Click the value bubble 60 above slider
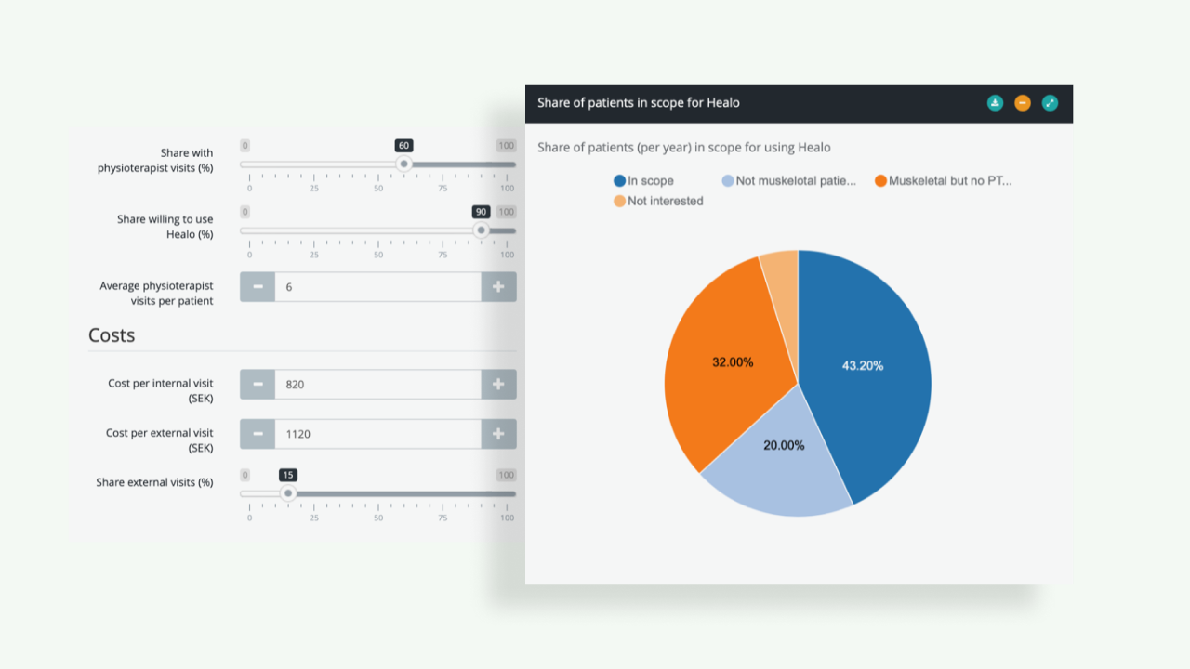This screenshot has width=1190, height=669. coord(403,146)
